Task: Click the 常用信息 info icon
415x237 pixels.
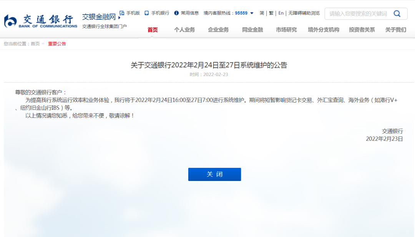Action: point(176,13)
